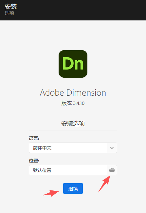146x213 pixels.
Task: Open the folder browse icon for location
Action: (x=112, y=170)
